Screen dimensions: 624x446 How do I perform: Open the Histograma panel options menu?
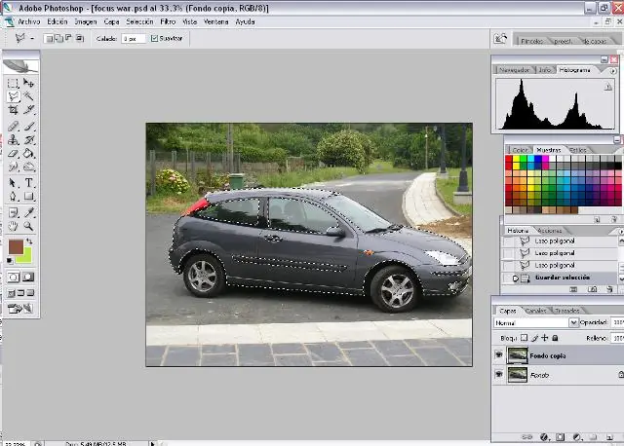(x=612, y=71)
